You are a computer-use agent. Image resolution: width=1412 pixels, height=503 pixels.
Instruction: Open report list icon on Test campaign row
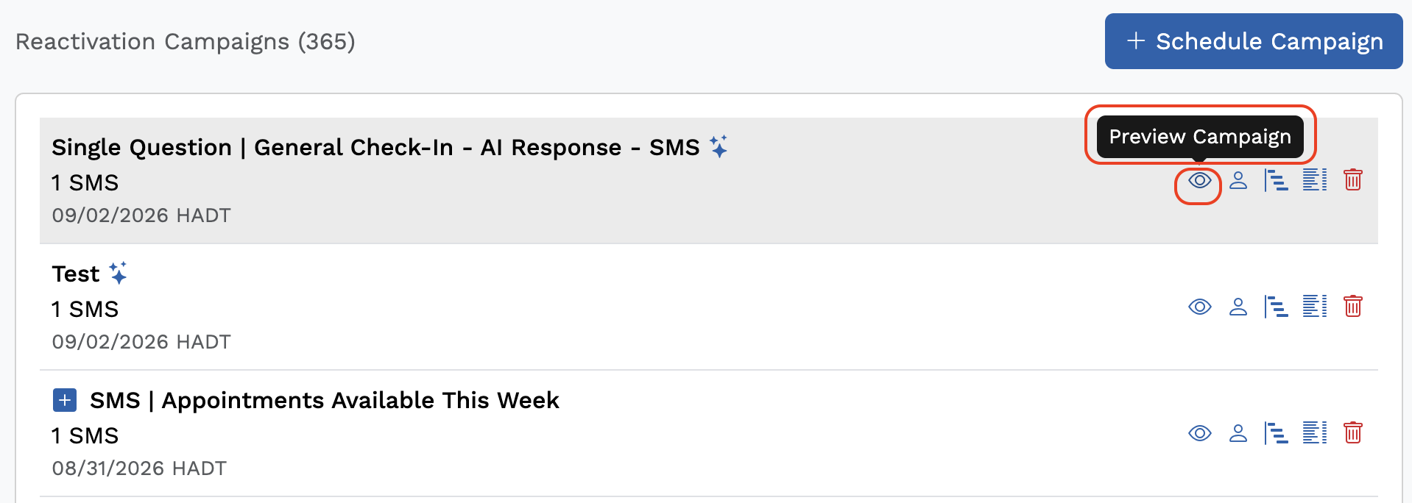pos(1315,307)
